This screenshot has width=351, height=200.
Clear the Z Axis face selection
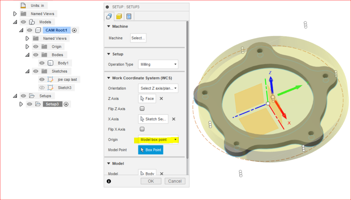click(161, 98)
